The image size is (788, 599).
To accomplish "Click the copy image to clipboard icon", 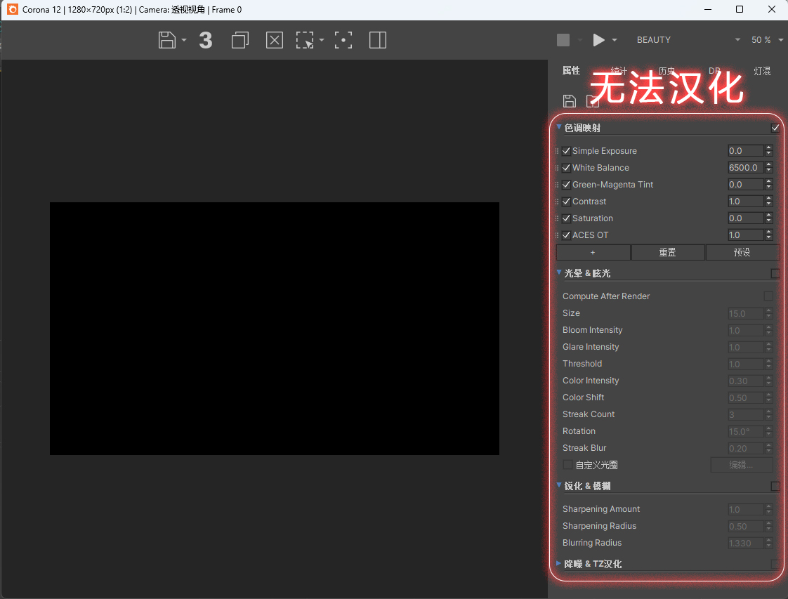I will 239,40.
